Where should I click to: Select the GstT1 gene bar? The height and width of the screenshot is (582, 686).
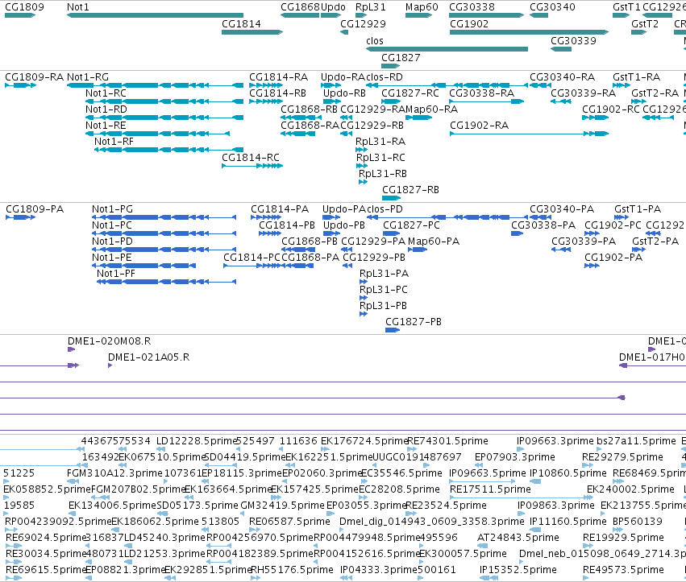pyautogui.click(x=622, y=15)
